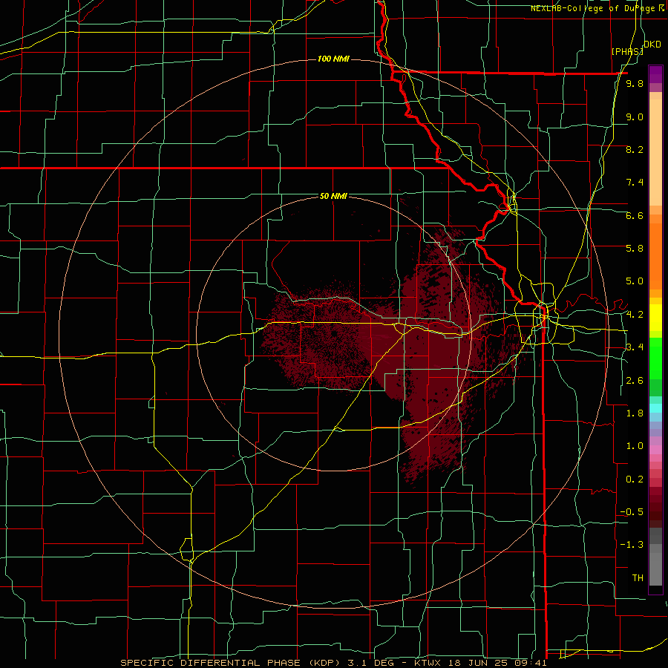The image size is (668, 668).
Task: Select the 2.6 value on the scale
Action: [x=635, y=381]
